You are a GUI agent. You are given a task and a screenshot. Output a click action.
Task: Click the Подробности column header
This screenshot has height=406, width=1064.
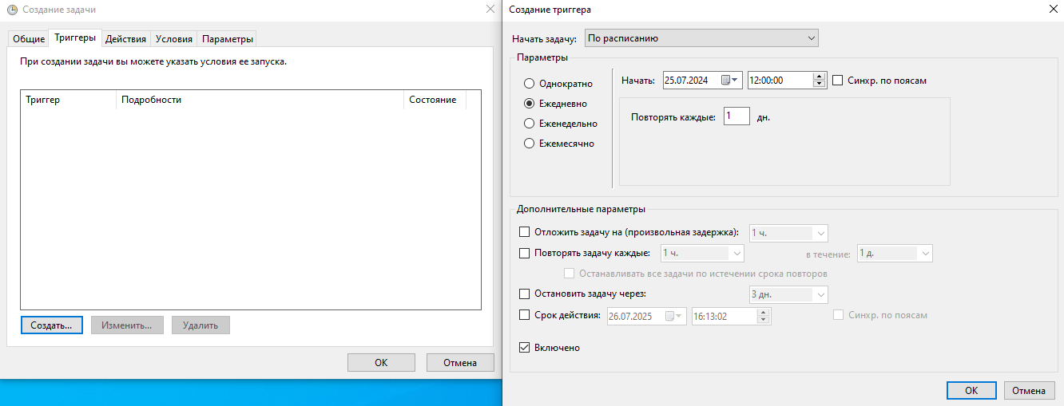coord(260,100)
